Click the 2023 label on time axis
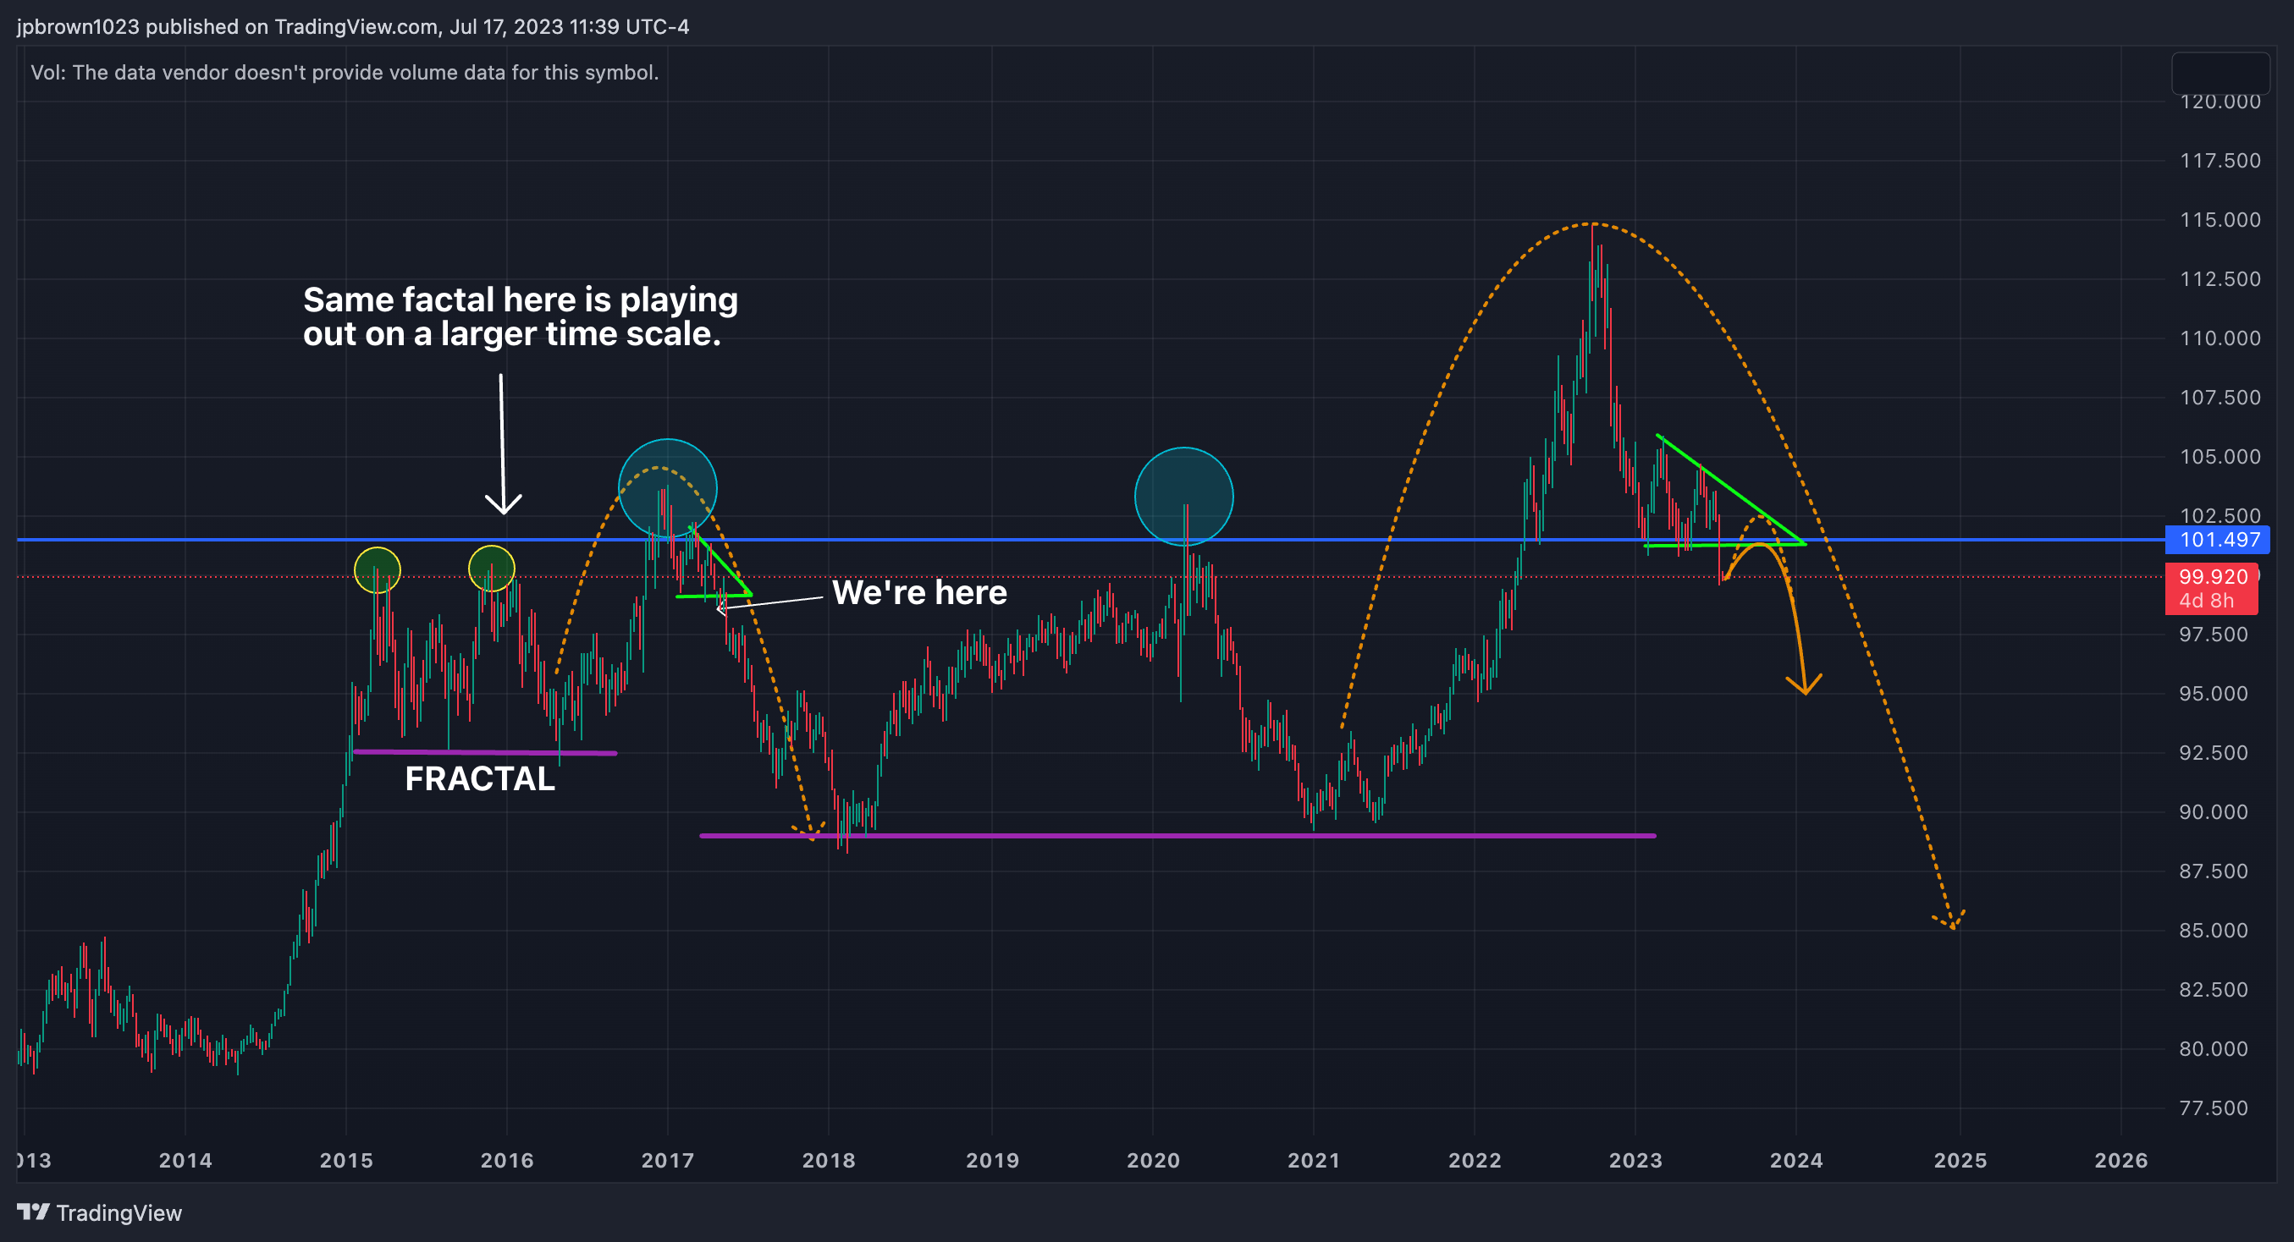This screenshot has width=2294, height=1242. [1636, 1160]
